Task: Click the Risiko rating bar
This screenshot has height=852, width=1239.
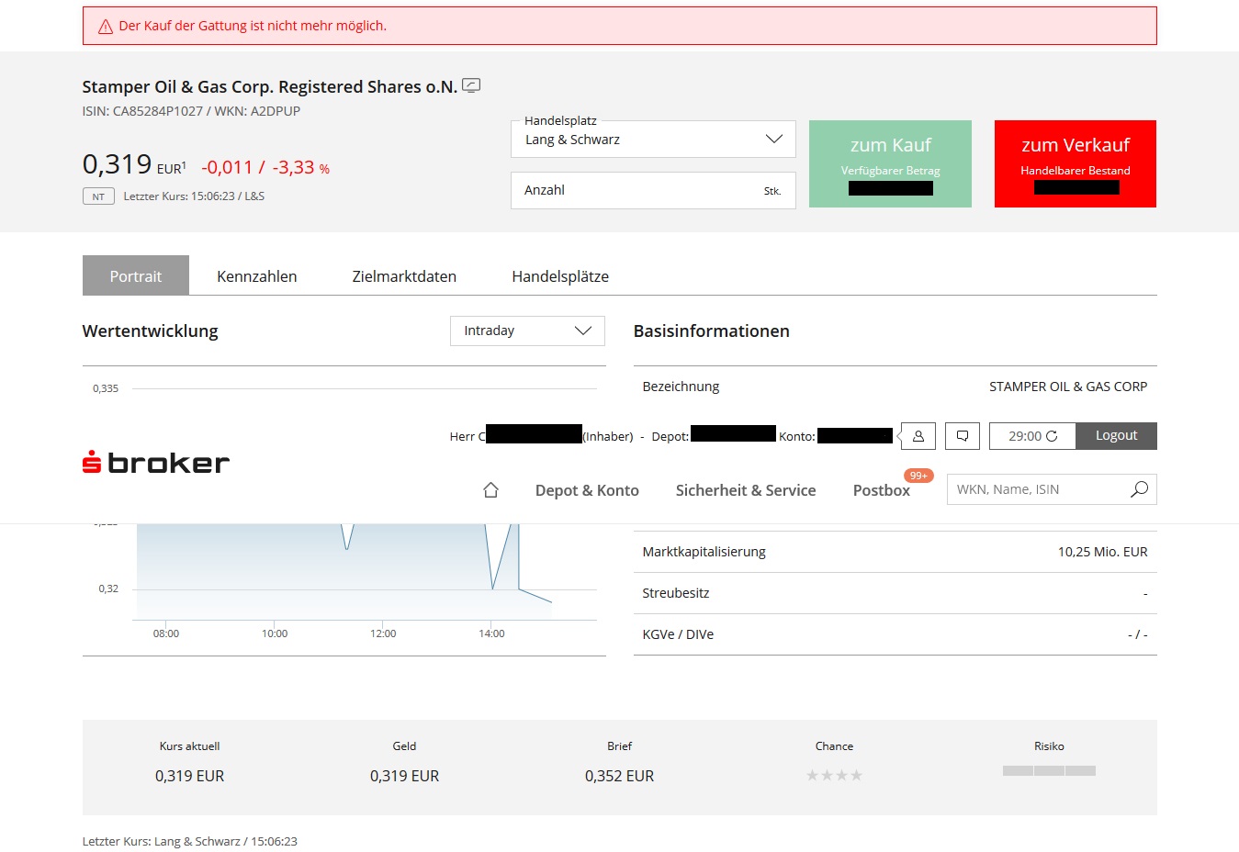Action: point(1049,771)
